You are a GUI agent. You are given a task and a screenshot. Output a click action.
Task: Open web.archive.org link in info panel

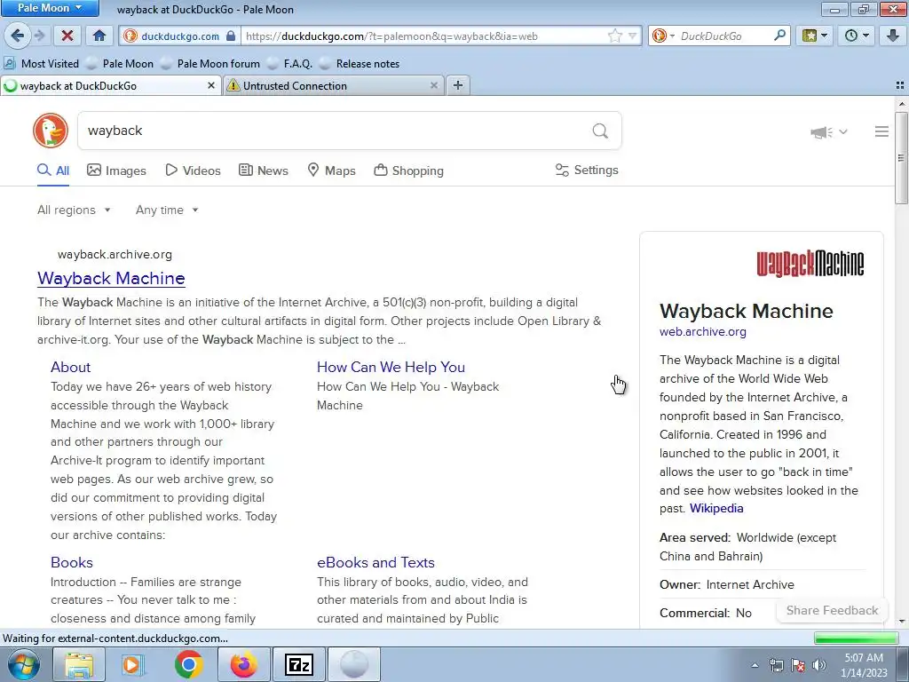click(x=703, y=332)
